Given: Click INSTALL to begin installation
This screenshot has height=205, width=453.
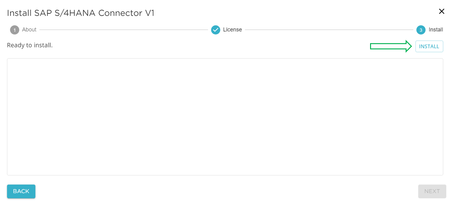Looking at the screenshot, I should 429,46.
